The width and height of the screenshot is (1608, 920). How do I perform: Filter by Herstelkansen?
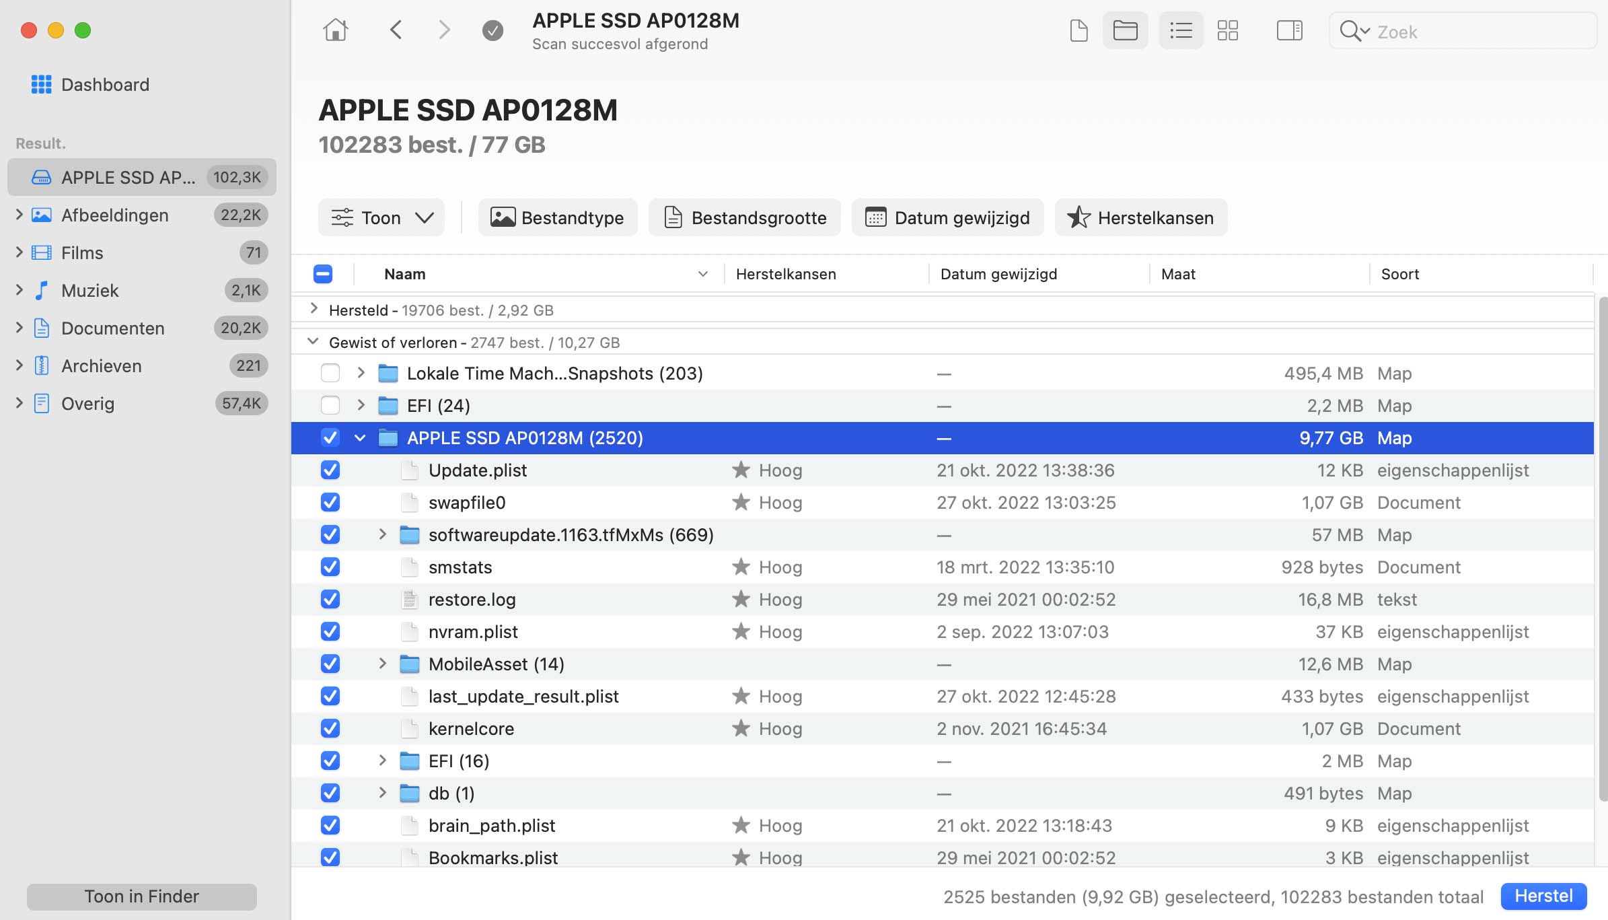tap(1141, 217)
